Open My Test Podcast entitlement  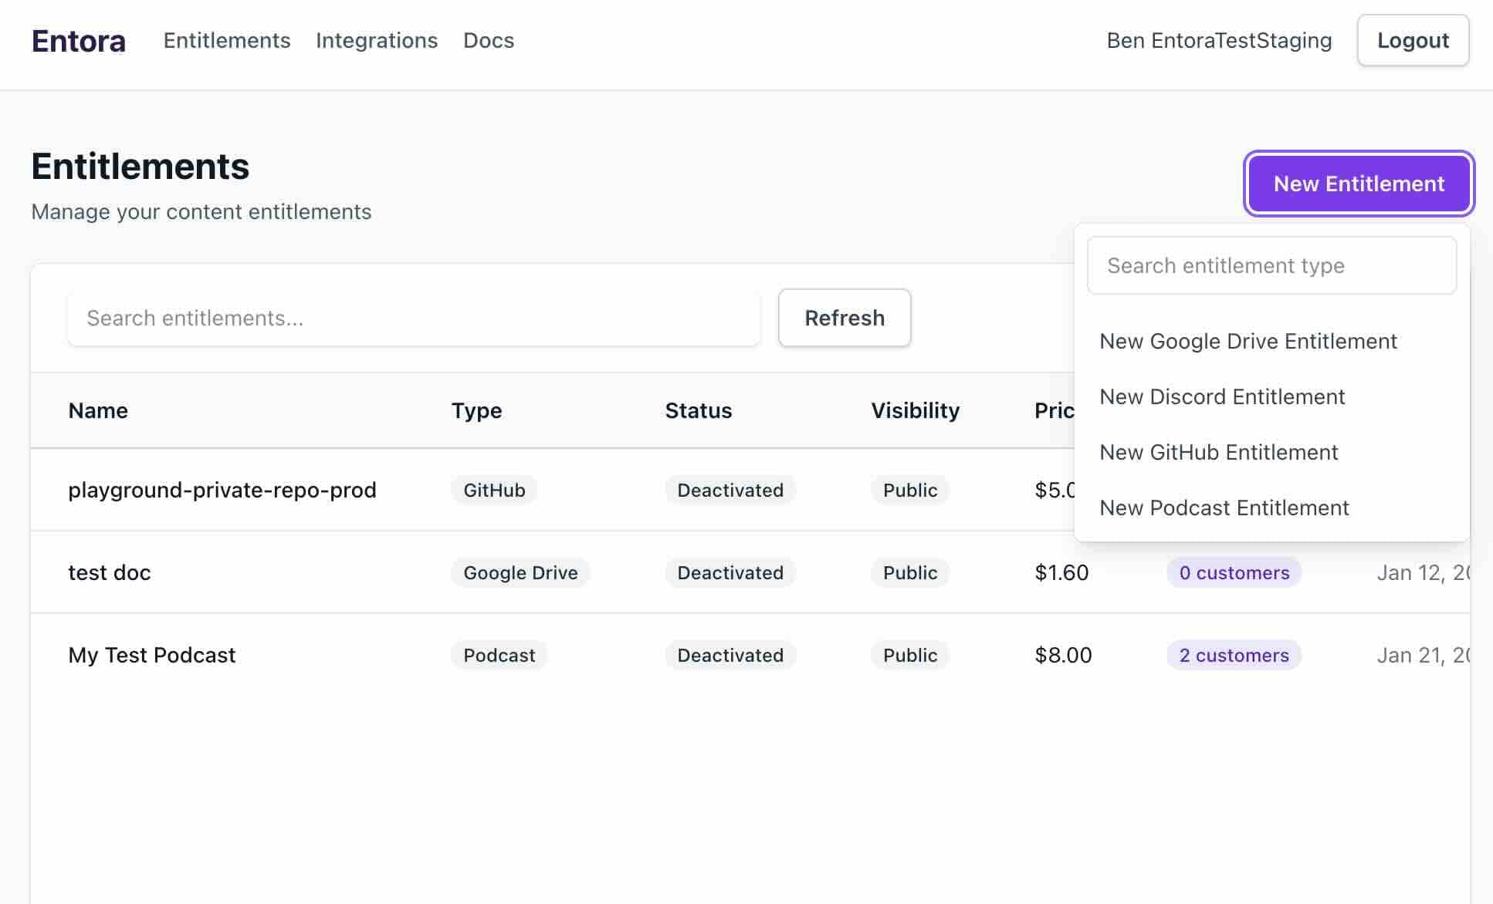152,655
